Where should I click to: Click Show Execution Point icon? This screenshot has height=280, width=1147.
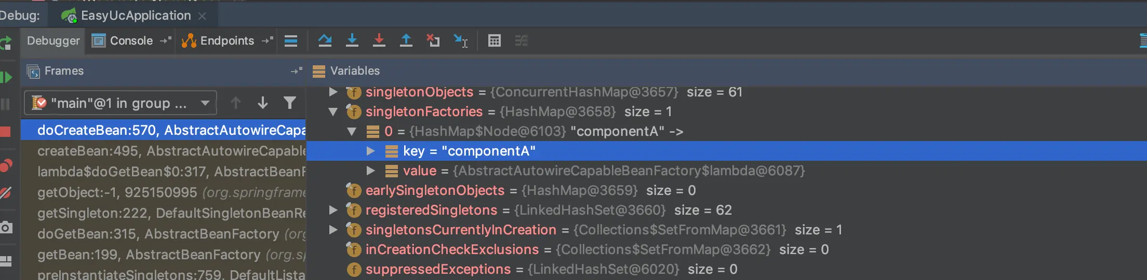tap(291, 40)
